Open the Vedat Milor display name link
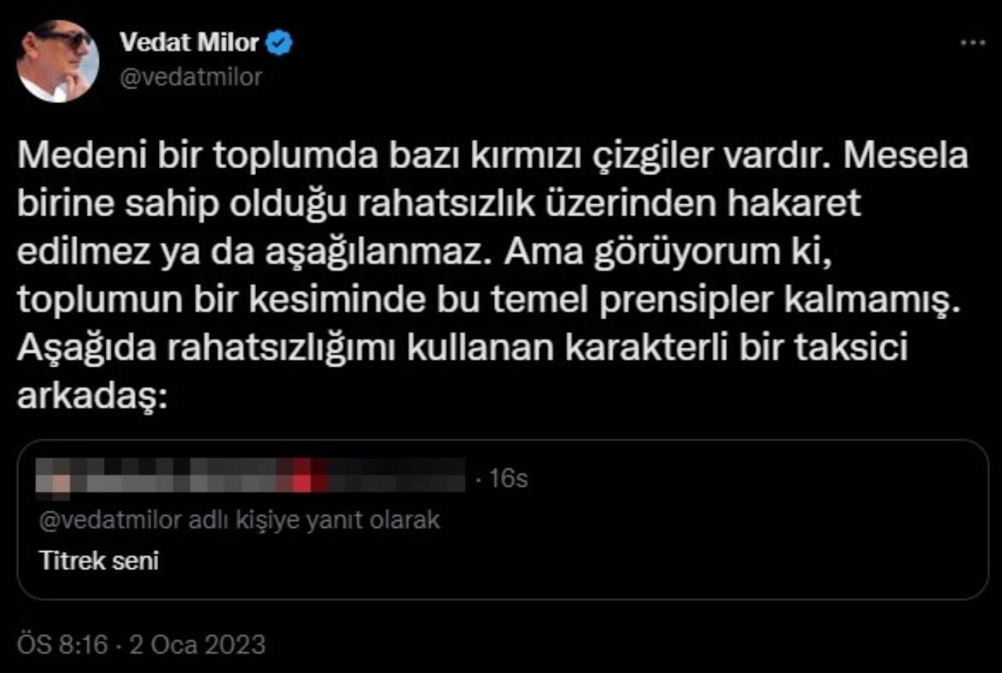1002x673 pixels. [x=189, y=43]
